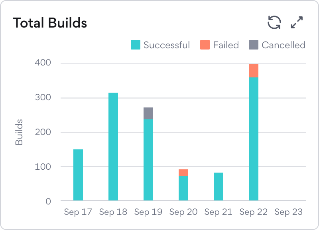Click the refresh icon

pos(274,22)
